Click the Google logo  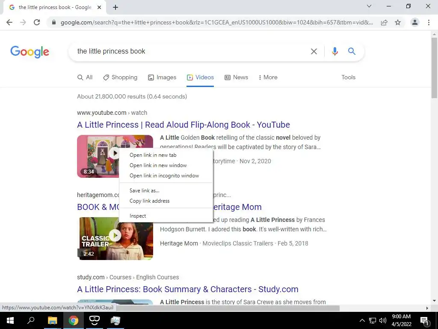click(30, 52)
